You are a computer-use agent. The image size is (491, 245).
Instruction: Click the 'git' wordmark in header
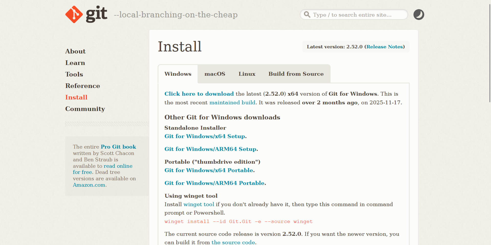click(96, 14)
